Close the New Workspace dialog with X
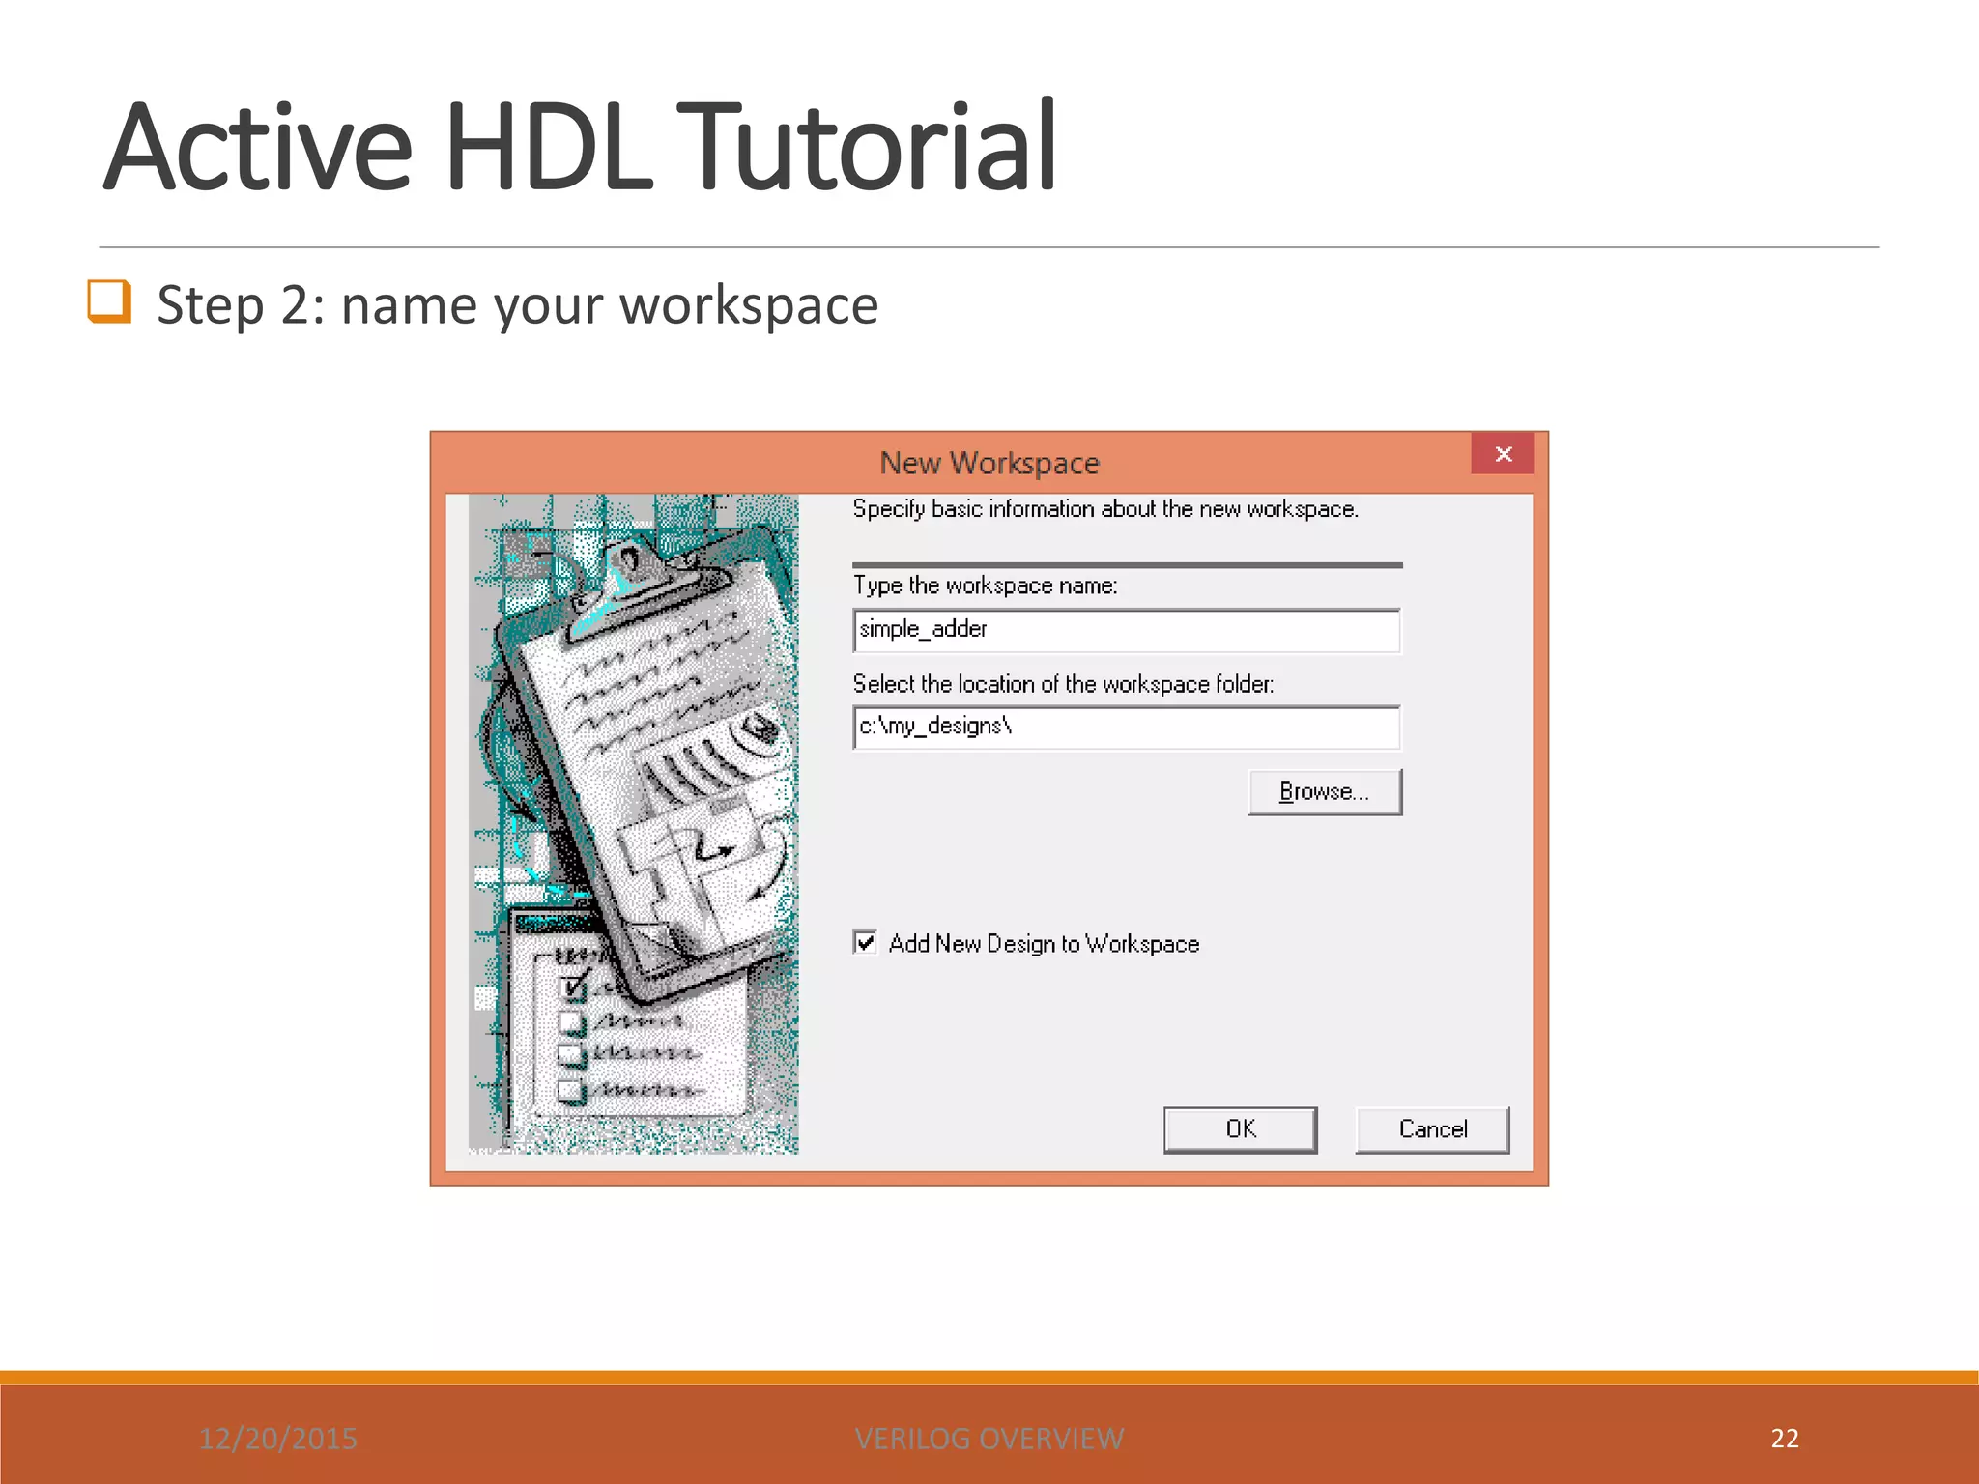 click(x=1503, y=454)
